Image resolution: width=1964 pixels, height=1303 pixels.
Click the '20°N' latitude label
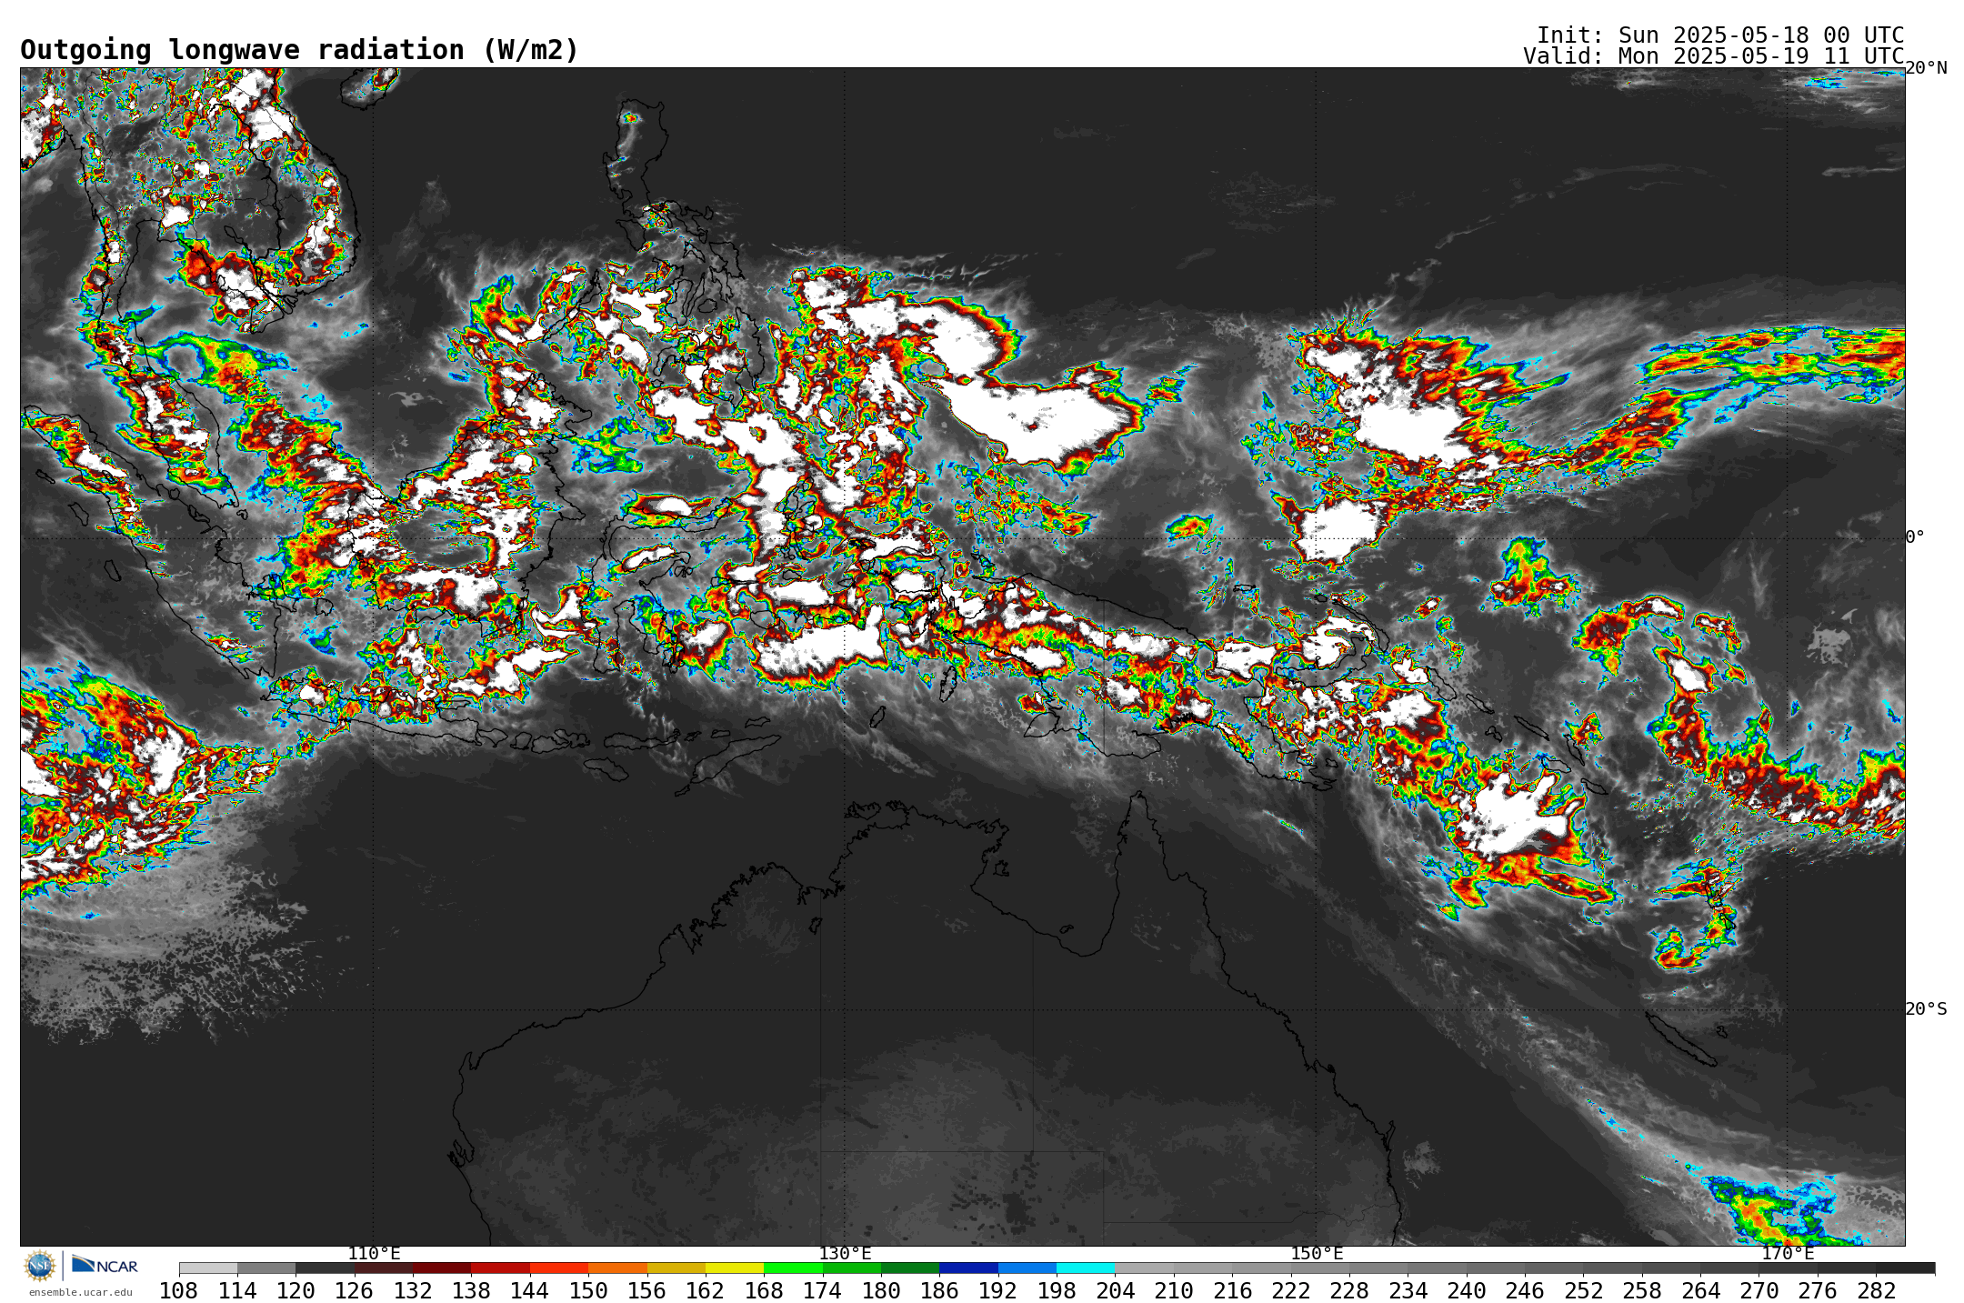(x=1926, y=68)
